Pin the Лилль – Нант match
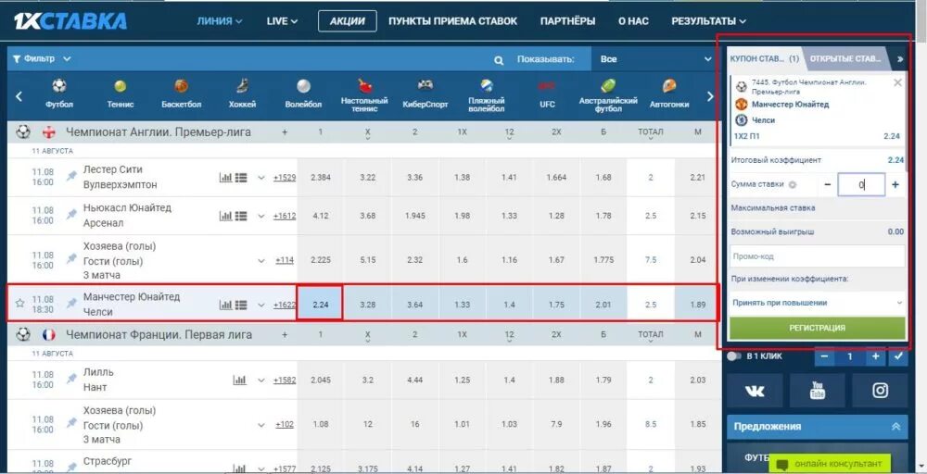Screen dimensions: 927x474 tap(71, 379)
